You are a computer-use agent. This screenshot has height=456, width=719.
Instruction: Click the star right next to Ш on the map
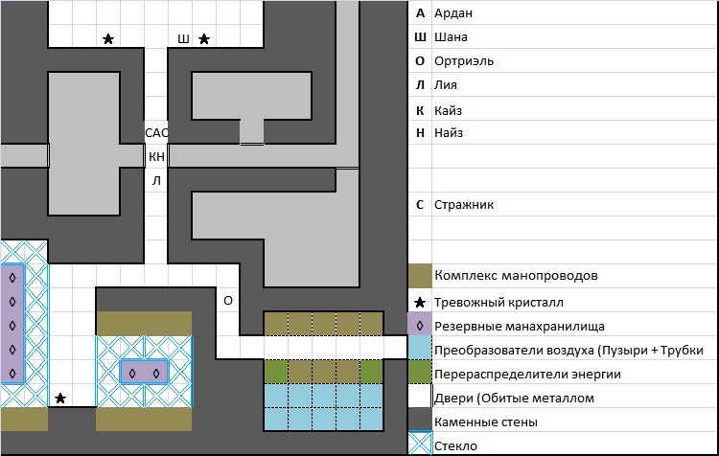point(204,39)
